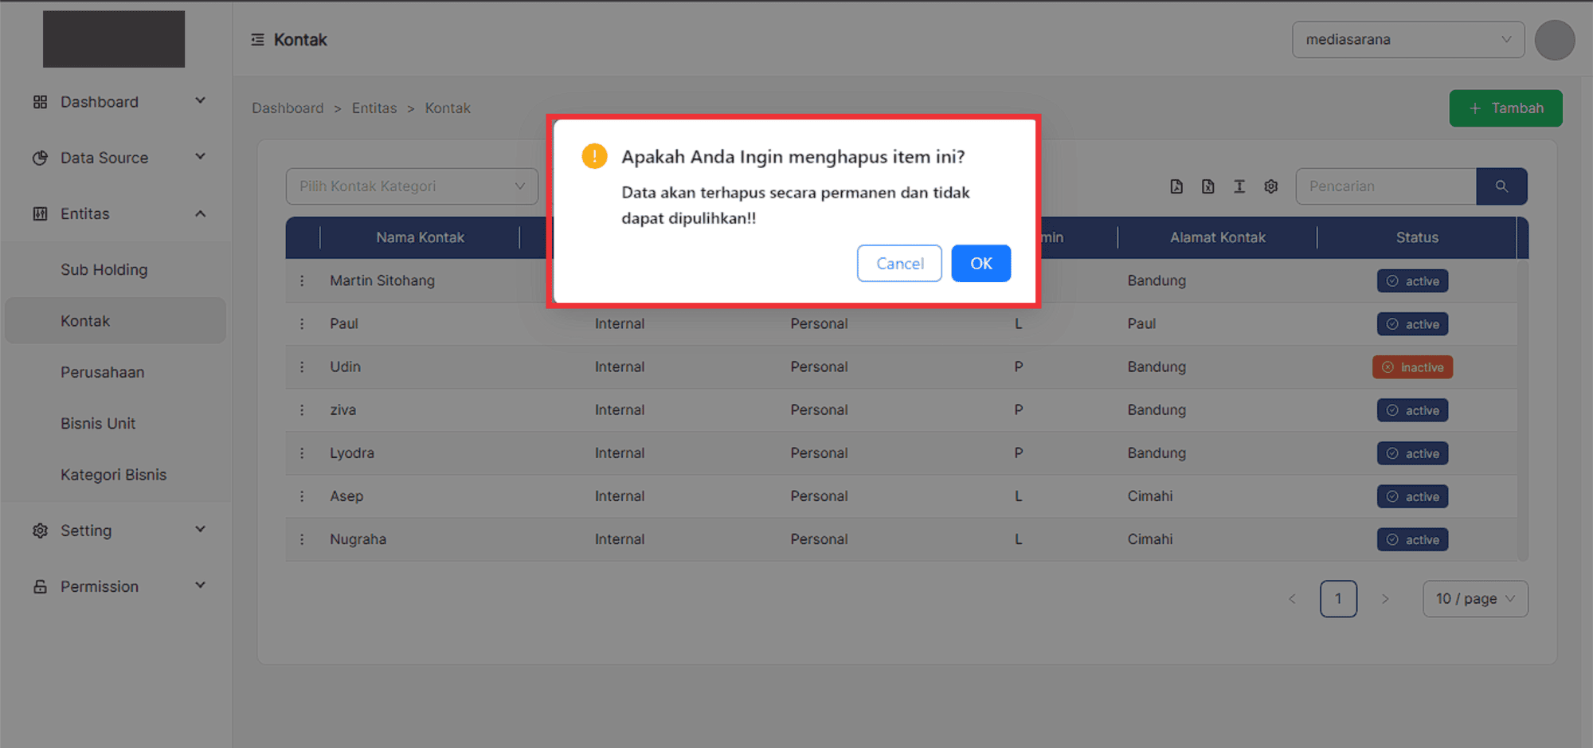The height and width of the screenshot is (748, 1593).
Task: Click the search magnifier button
Action: tap(1501, 186)
